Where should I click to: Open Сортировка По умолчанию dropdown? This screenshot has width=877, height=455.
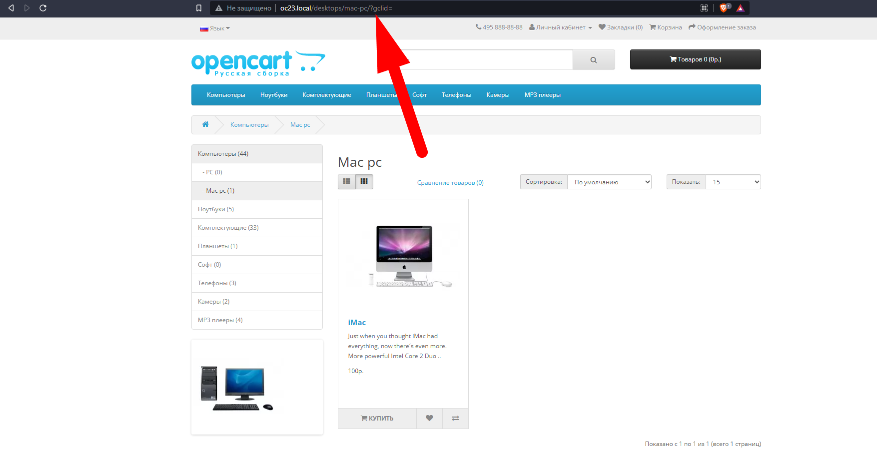coord(609,182)
